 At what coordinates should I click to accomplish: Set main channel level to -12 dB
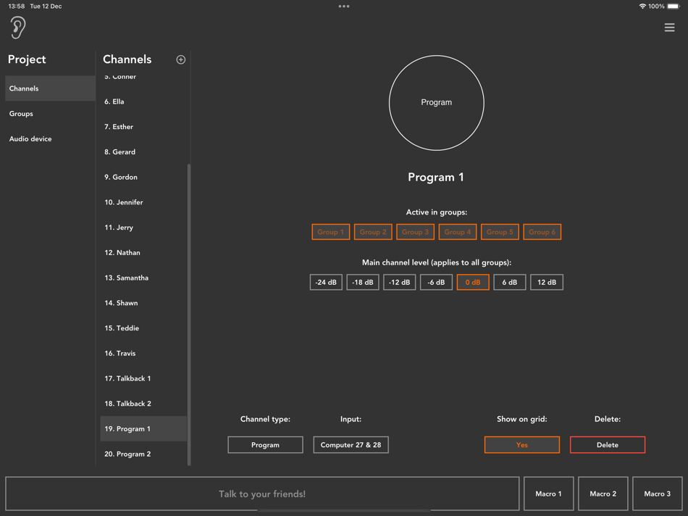(399, 282)
